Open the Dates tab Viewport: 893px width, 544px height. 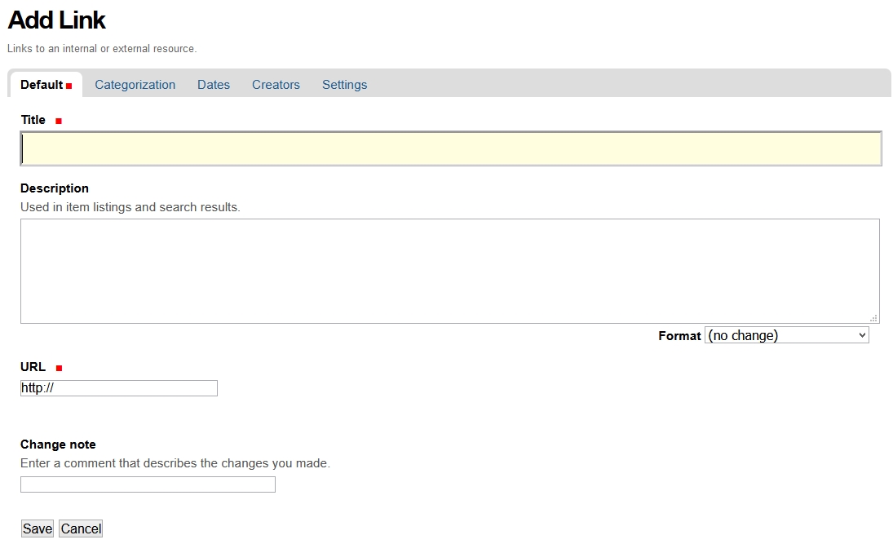(214, 85)
